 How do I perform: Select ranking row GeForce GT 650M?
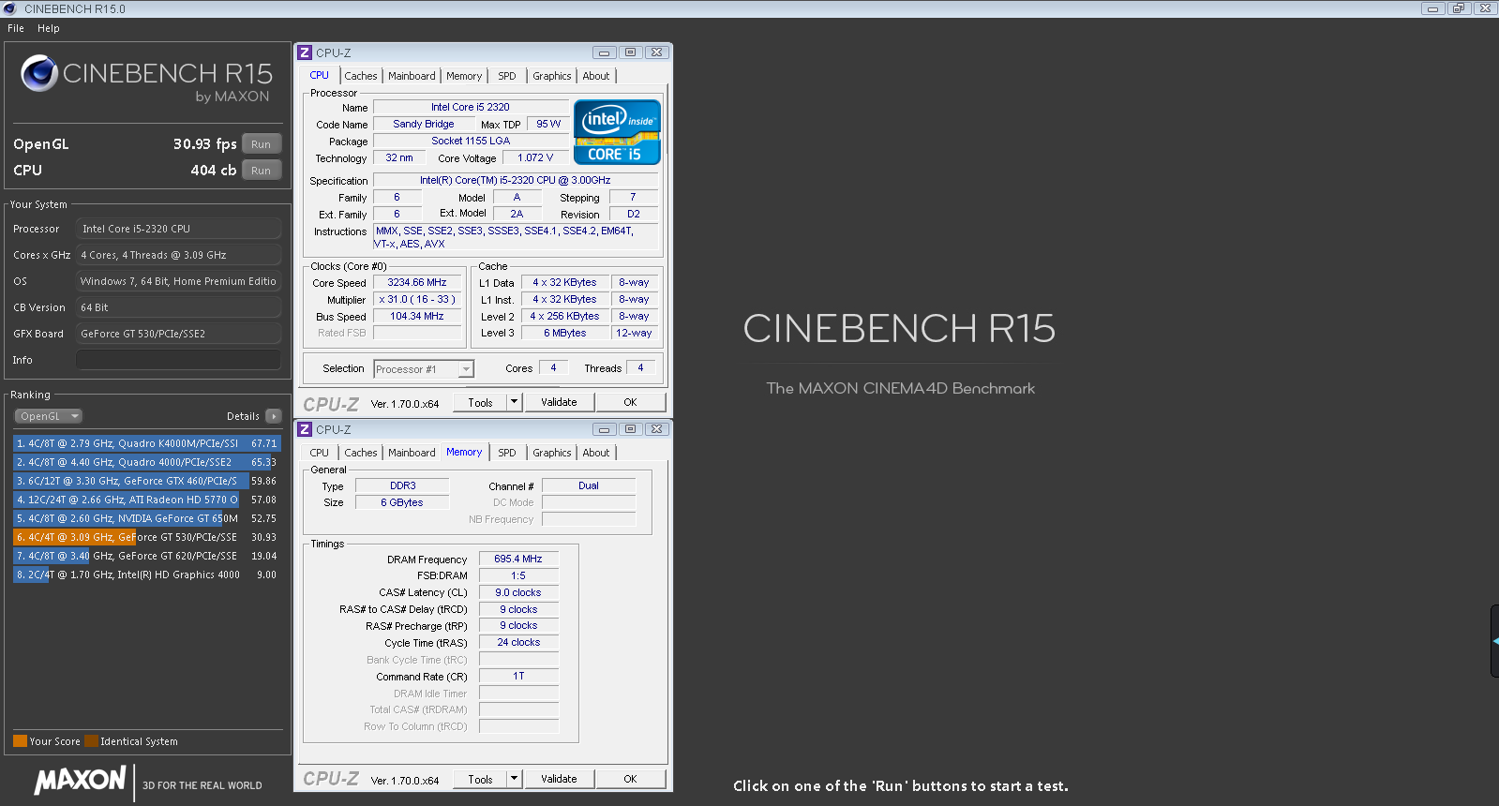coord(146,518)
